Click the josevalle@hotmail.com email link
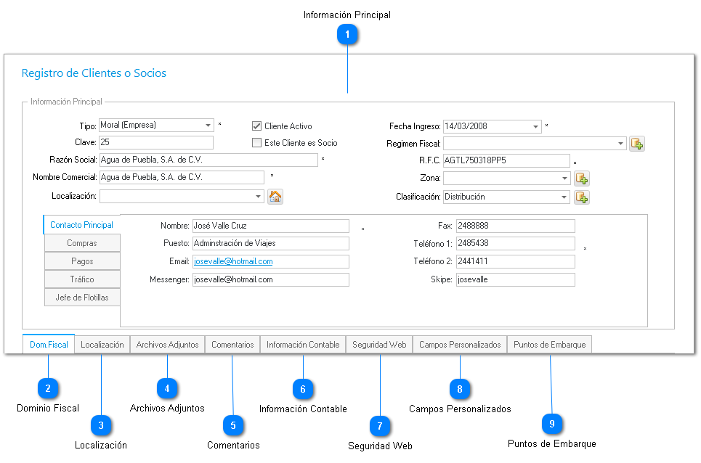Viewport: 701px width, 463px height. tap(233, 261)
